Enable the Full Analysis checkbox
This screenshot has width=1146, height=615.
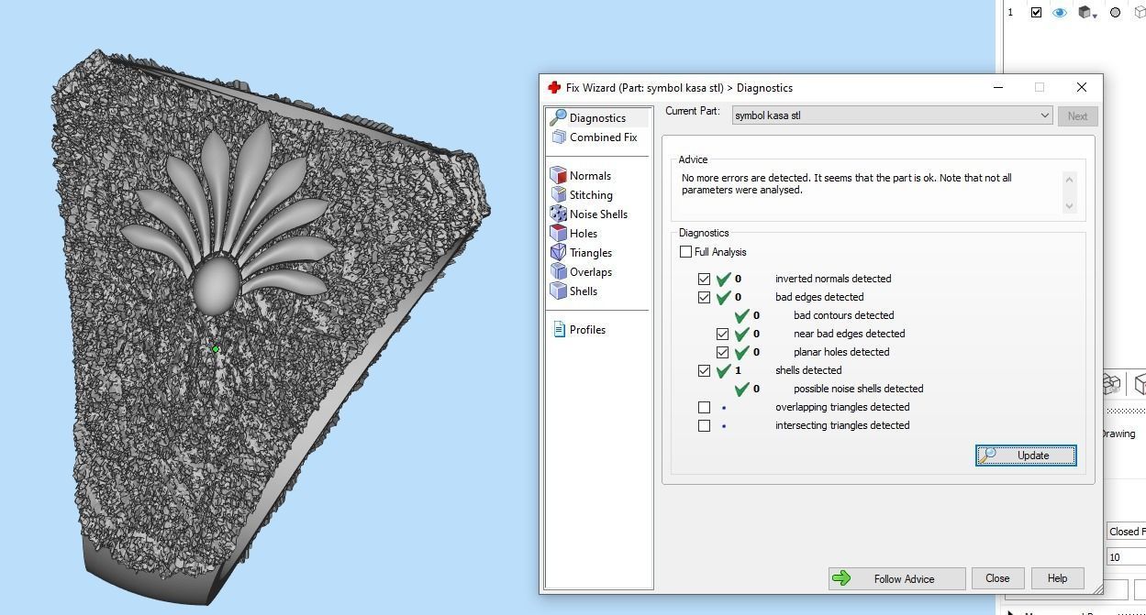click(x=685, y=252)
